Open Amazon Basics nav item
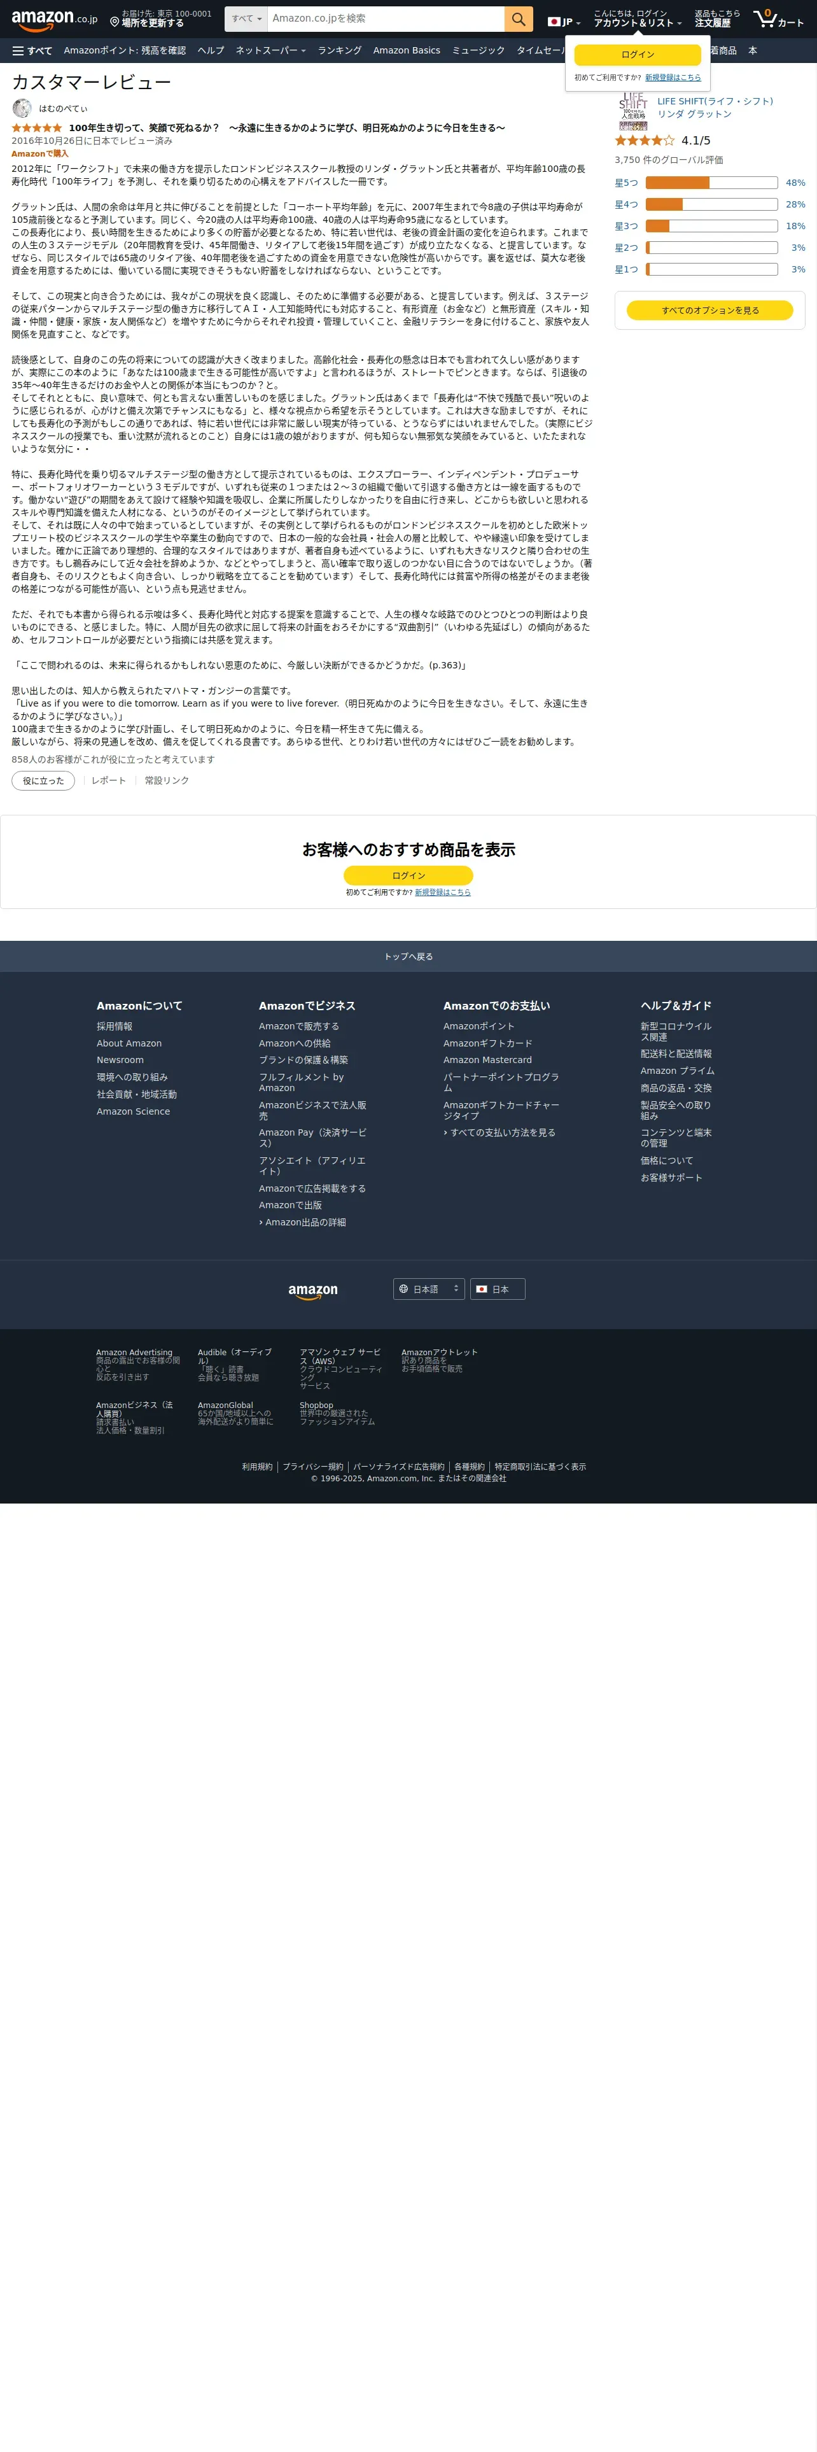The image size is (817, 2452). (406, 50)
